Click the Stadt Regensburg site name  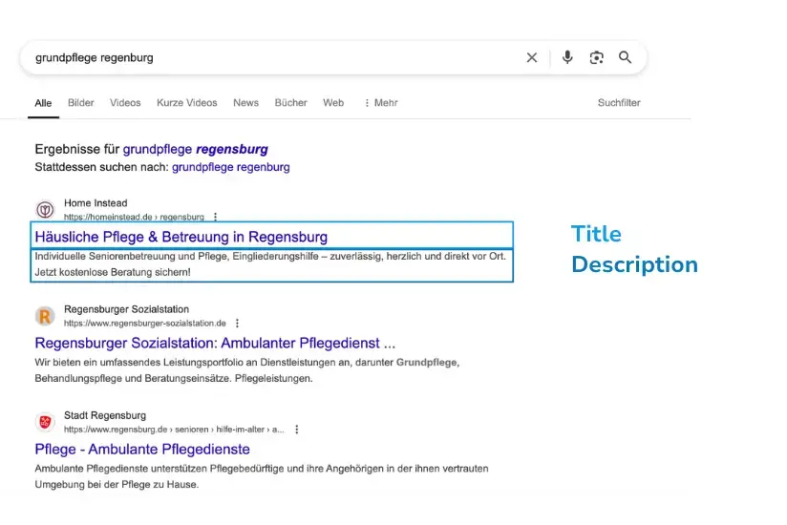105,415
